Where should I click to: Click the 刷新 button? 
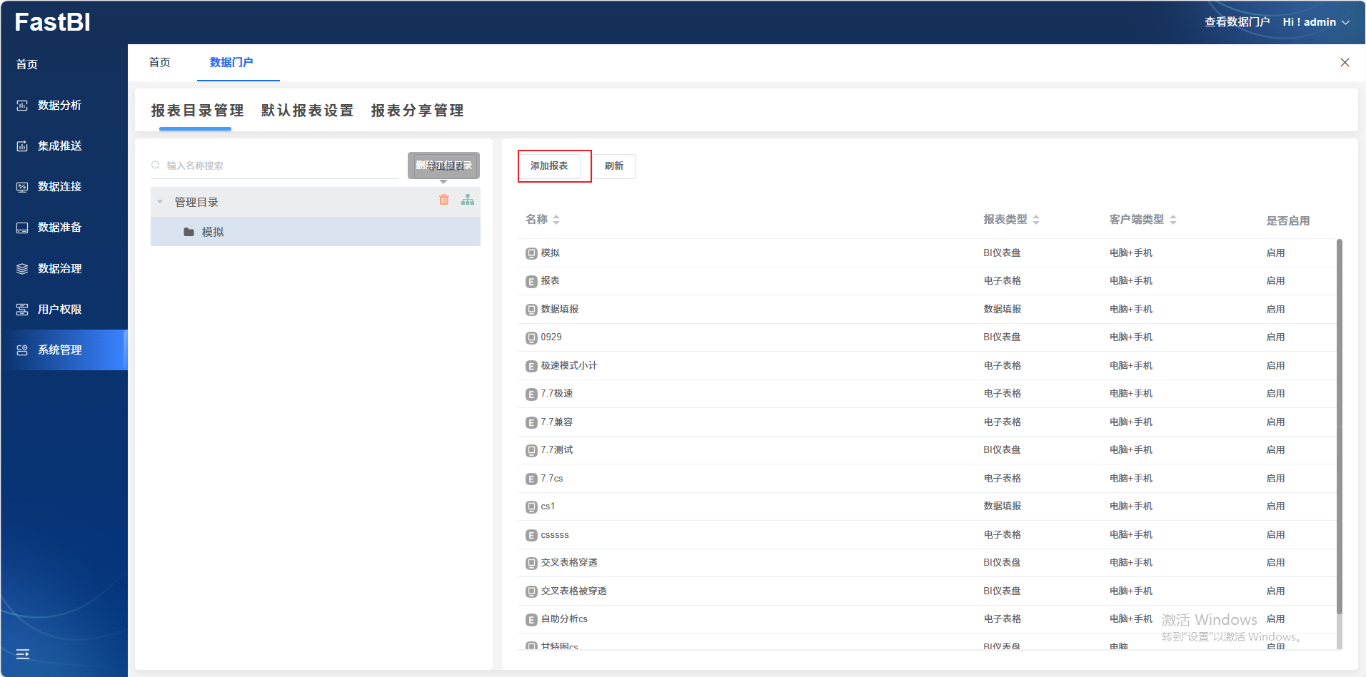[x=614, y=166]
